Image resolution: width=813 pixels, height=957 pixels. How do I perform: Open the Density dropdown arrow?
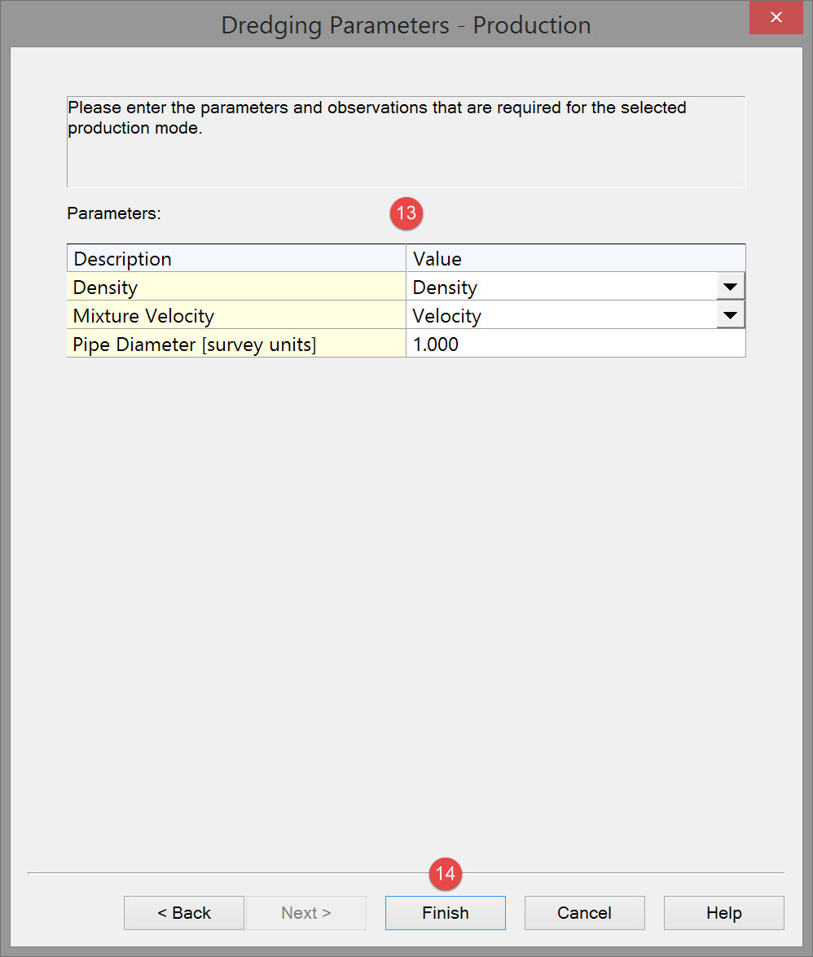click(x=731, y=287)
